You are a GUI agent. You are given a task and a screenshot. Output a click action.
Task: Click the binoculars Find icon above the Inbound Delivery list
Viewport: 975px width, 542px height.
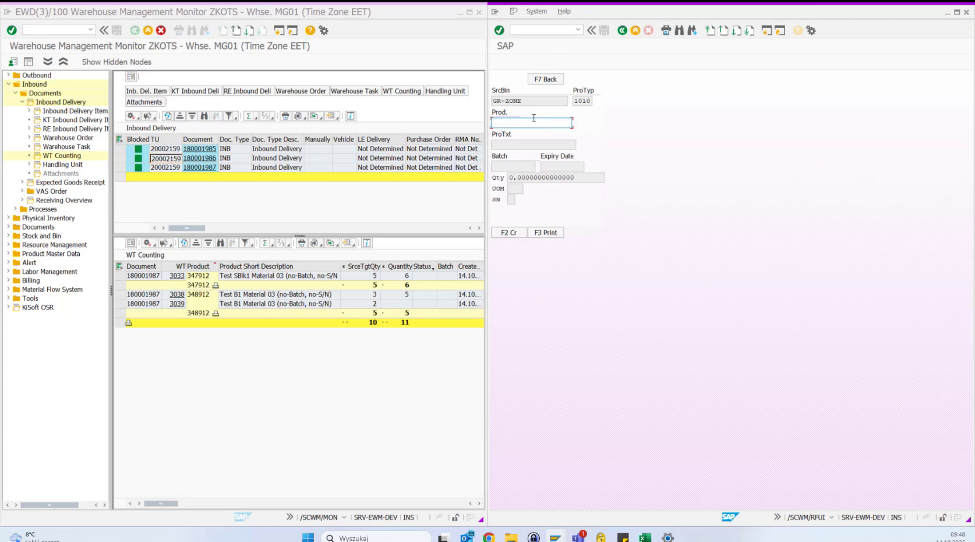pos(204,116)
